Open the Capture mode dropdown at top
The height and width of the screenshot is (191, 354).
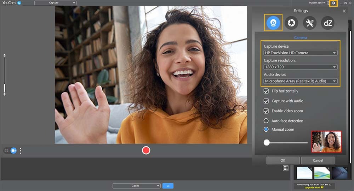pos(55,3)
